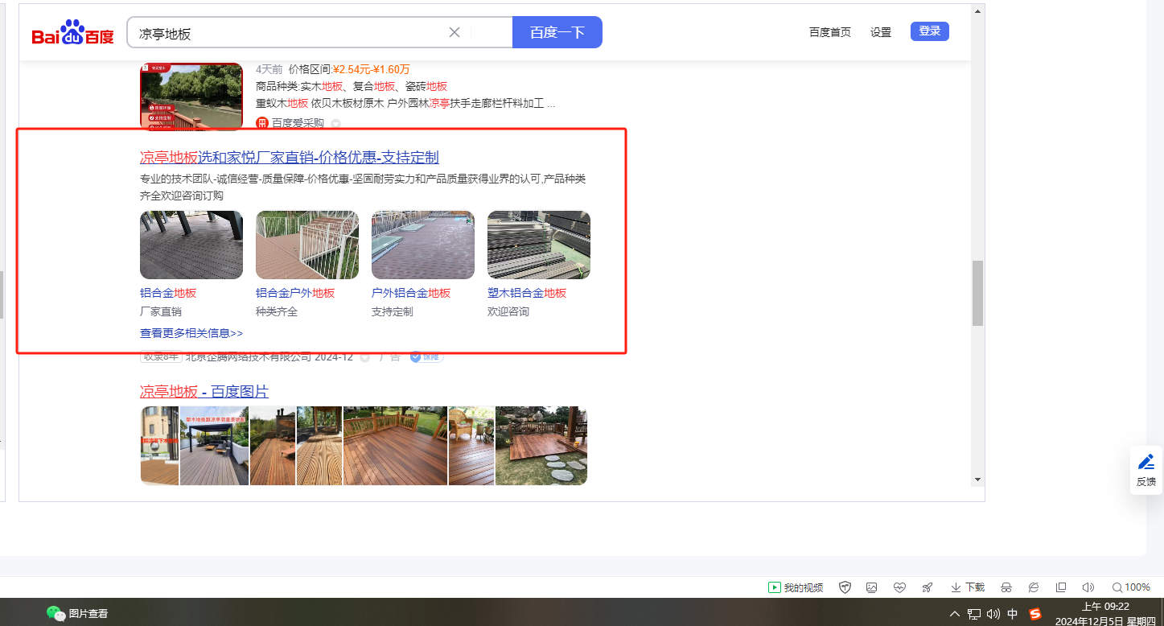This screenshot has height=626, width=1164.
Task: Open 我的视频 in the browser status bar
Action: 796,587
